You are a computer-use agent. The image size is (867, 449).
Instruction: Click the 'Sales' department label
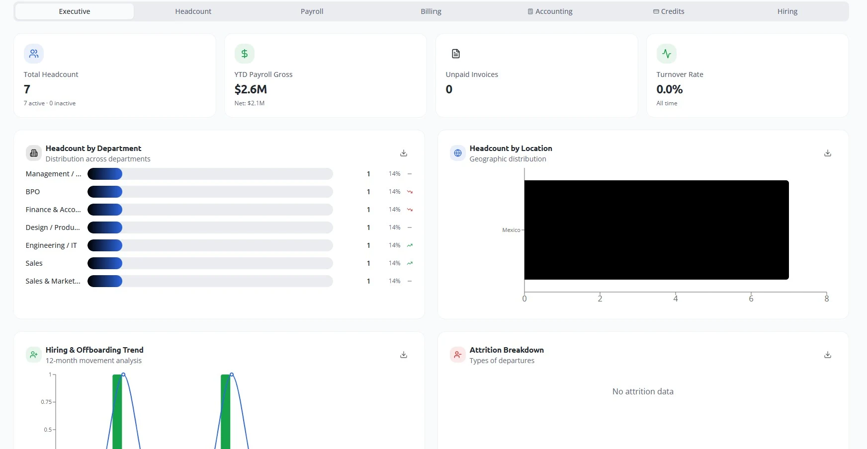click(x=34, y=263)
